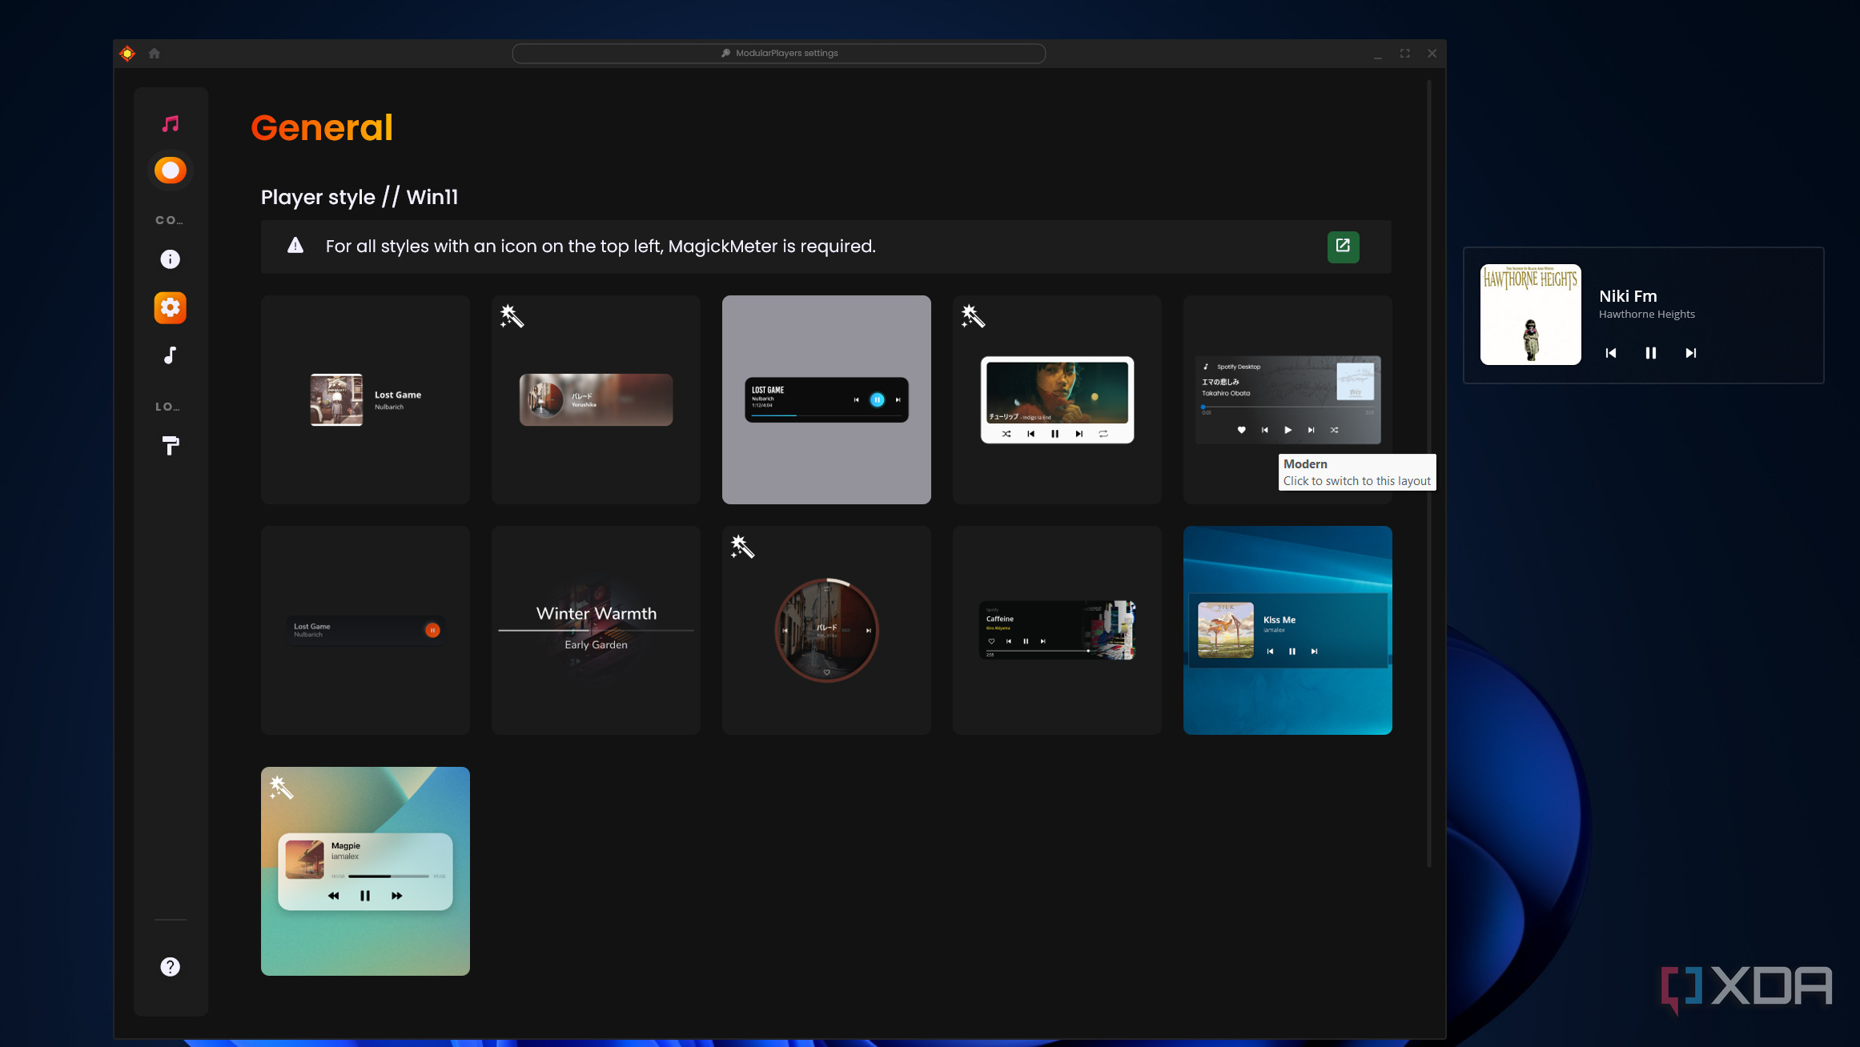Click the info icon in the sidebar

(x=169, y=259)
